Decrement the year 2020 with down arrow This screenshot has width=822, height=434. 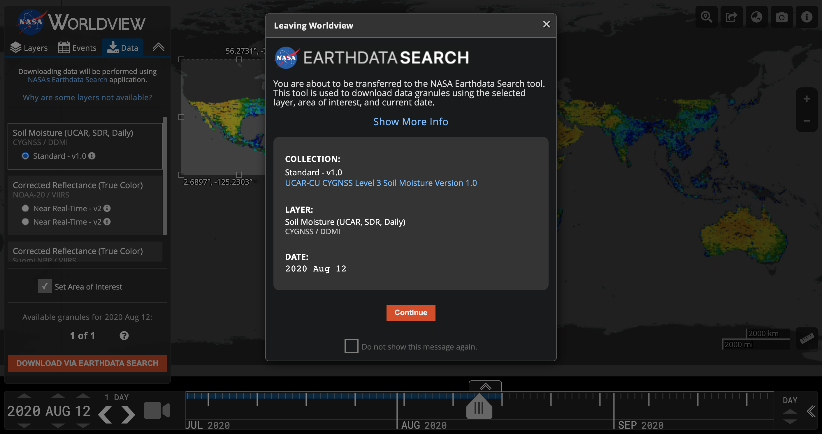(x=24, y=426)
